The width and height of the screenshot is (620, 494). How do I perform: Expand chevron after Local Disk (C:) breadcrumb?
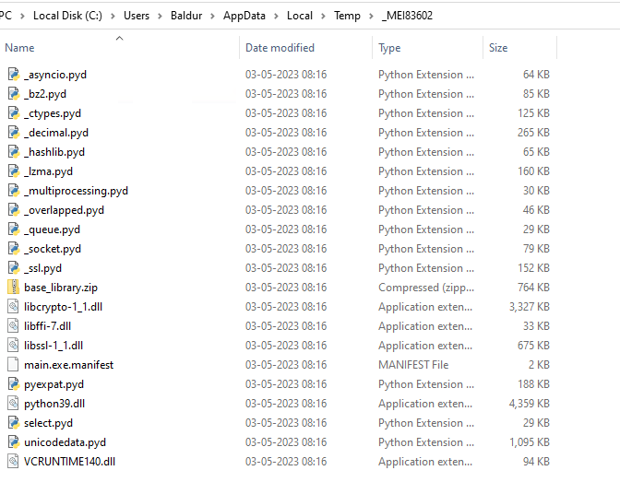point(113,16)
